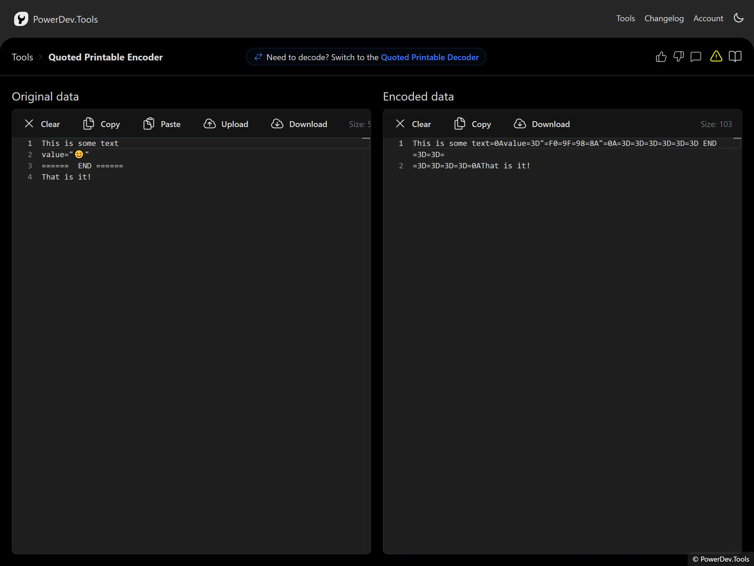Switch to the Quoted Printable Decoder link
This screenshot has height=566, width=754.
pyautogui.click(x=429, y=57)
